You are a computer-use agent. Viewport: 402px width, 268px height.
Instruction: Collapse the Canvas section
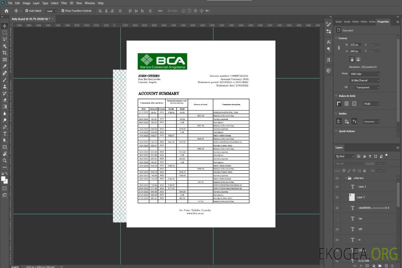coord(336,38)
